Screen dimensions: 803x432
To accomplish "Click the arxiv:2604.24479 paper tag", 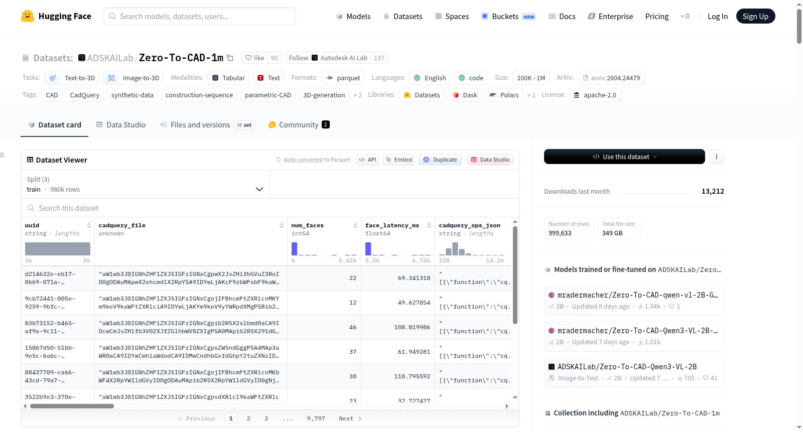I will coord(611,78).
